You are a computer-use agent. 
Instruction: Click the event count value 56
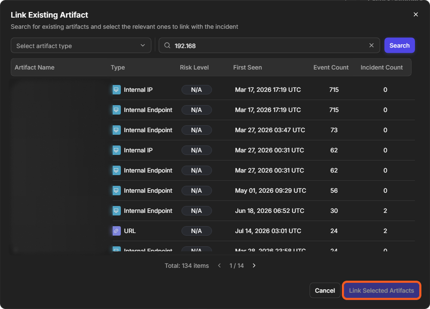click(x=334, y=191)
